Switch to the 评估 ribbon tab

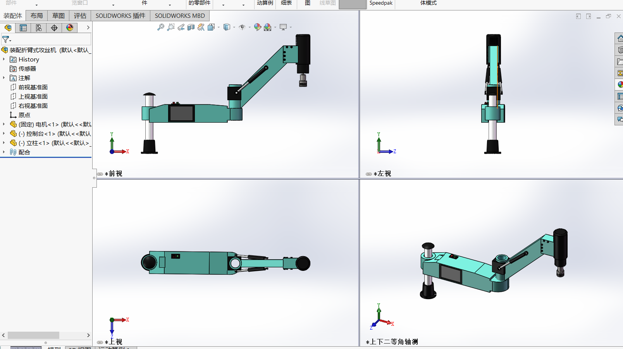click(80, 15)
